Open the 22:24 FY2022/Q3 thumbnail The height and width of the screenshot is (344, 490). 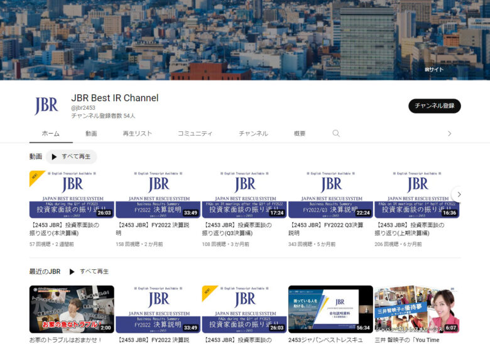[330, 194]
